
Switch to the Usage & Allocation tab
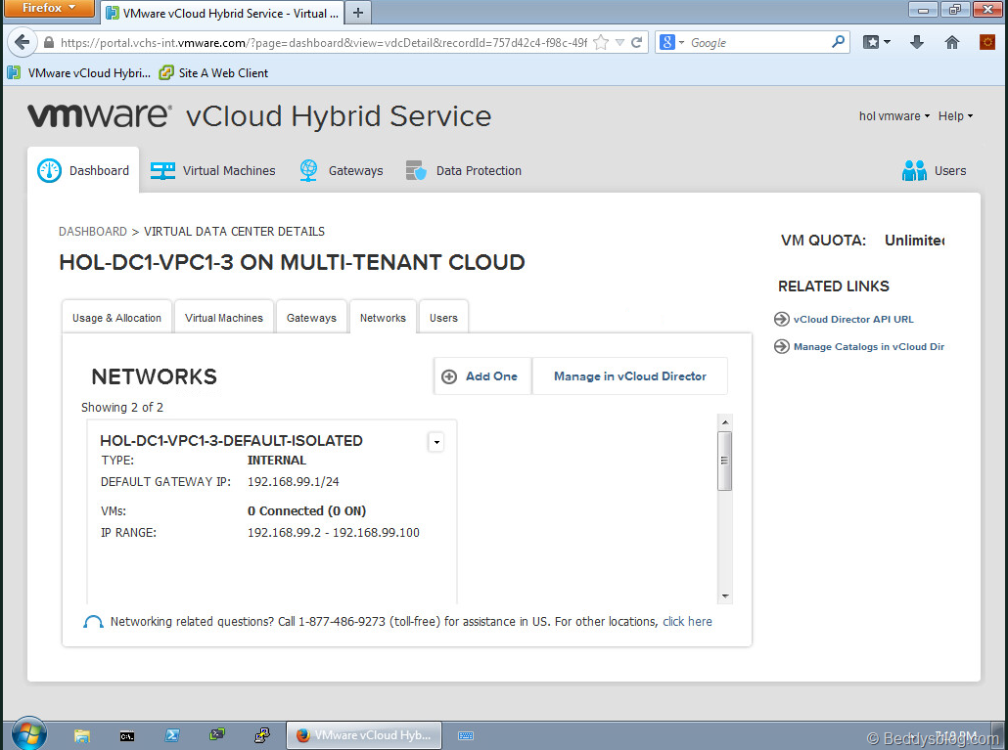coord(117,318)
